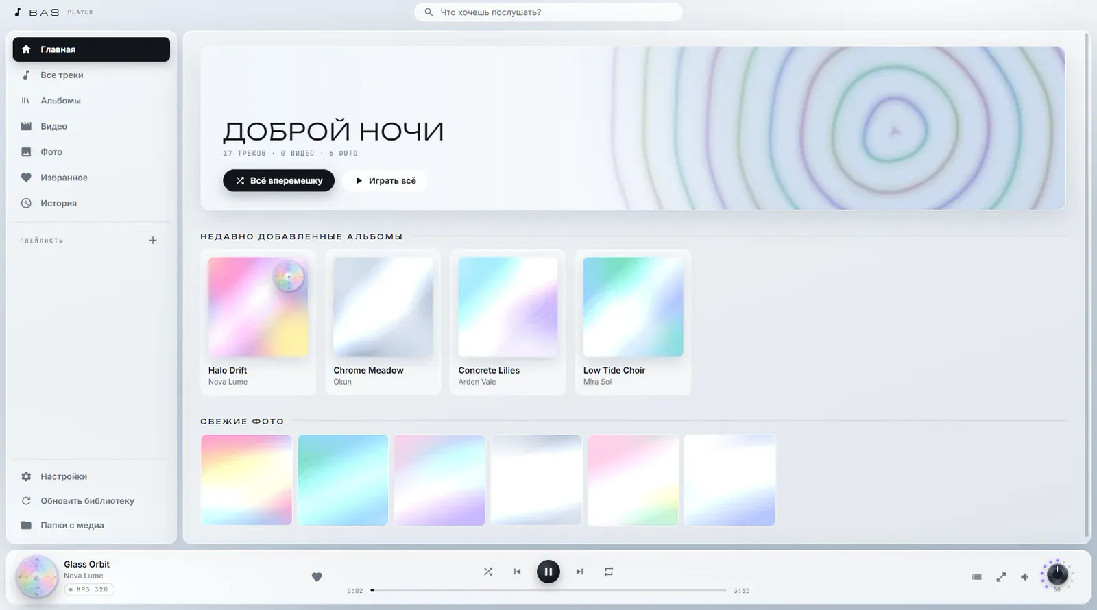Image resolution: width=1097 pixels, height=610 pixels.
Task: Open Избранное section
Action: click(91, 178)
